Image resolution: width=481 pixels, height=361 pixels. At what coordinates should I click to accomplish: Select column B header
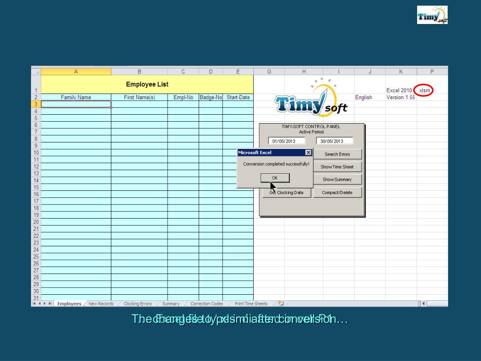(x=139, y=71)
